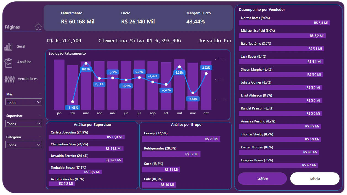Click the Mergem Lucro 43,44% value
Image resolution: width=347 pixels, height=195 pixels.
195,22
